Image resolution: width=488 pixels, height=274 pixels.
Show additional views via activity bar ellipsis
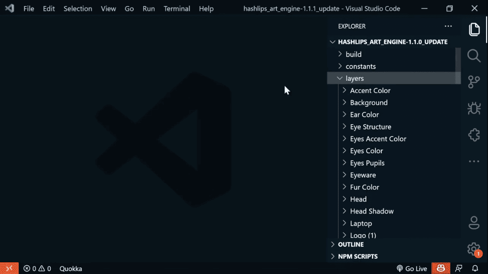coord(474,161)
